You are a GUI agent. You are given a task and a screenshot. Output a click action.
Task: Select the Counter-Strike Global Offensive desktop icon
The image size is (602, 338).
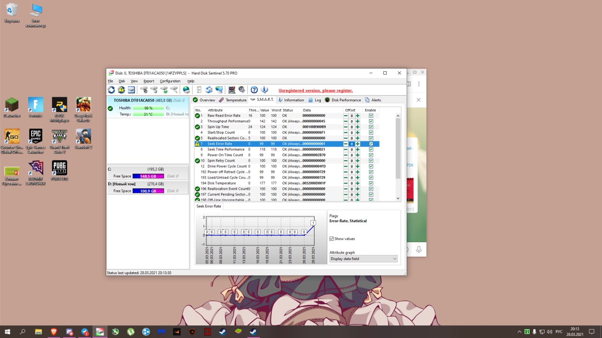coord(12,141)
